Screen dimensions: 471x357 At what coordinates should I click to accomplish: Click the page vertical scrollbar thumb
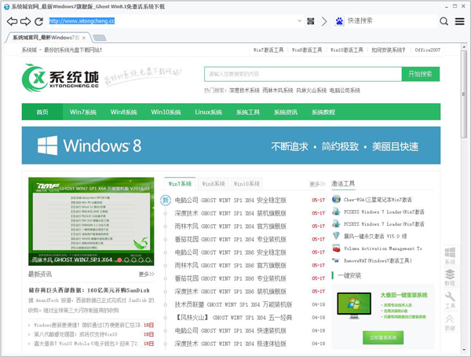point(464,94)
